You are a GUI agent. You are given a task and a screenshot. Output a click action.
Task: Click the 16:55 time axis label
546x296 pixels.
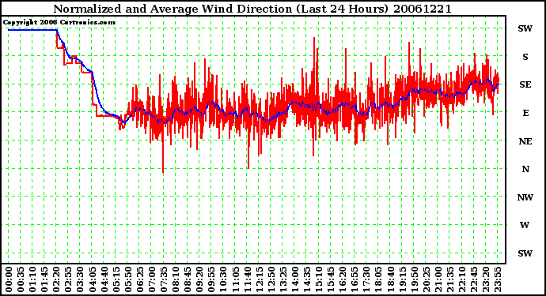pyautogui.click(x=354, y=279)
